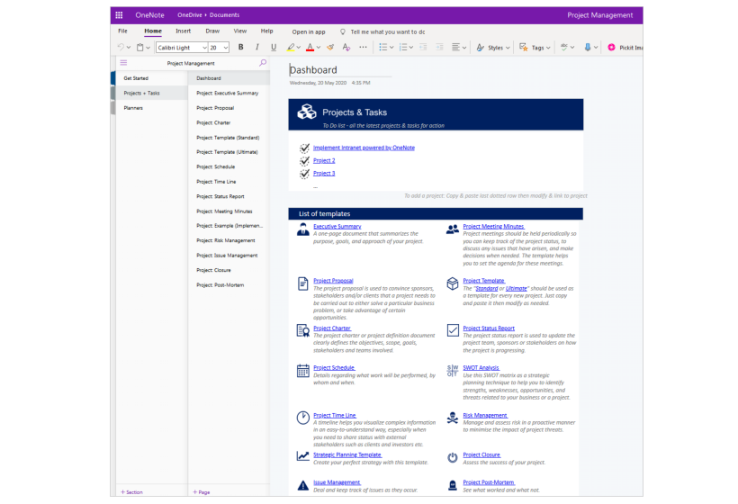Viewport: 738px width, 504px height.
Task: Open the Project Meeting Minutes link
Action: click(x=493, y=227)
